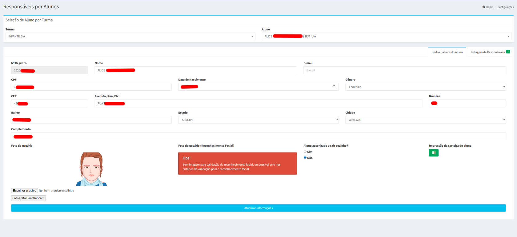Click the CPF input field
This screenshot has height=237, width=517.
(91, 87)
